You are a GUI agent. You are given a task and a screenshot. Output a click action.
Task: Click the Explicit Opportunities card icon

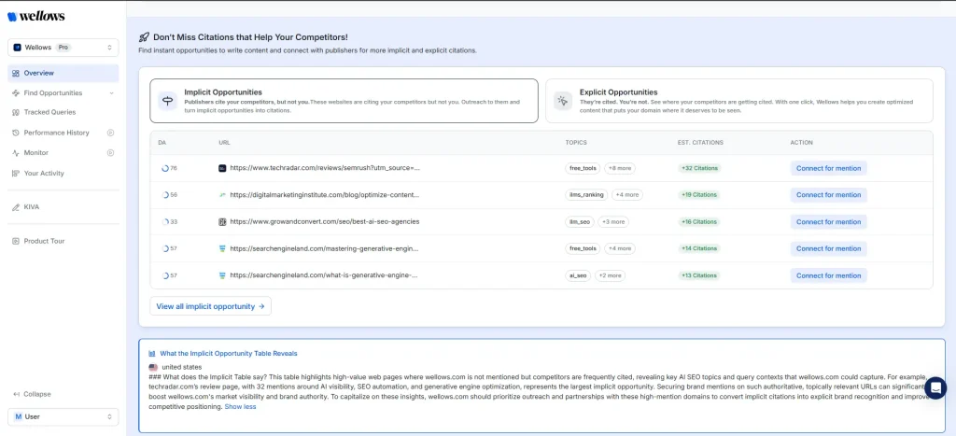click(x=562, y=101)
